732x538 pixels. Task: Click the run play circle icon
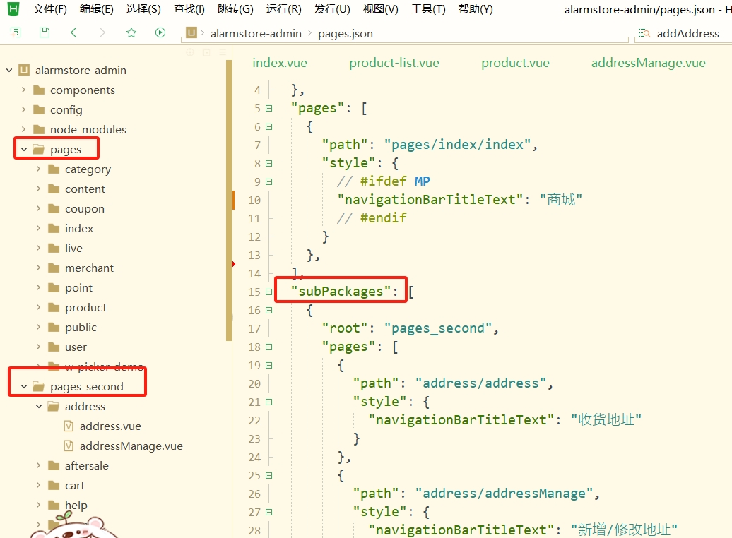pyautogui.click(x=160, y=32)
